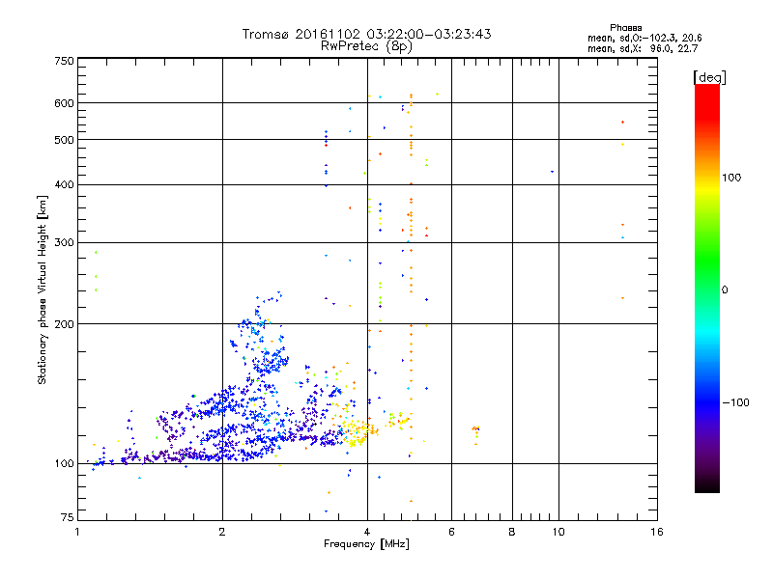Click the colorbar label "100"
Viewport: 773px width, 579px height.
pos(731,178)
